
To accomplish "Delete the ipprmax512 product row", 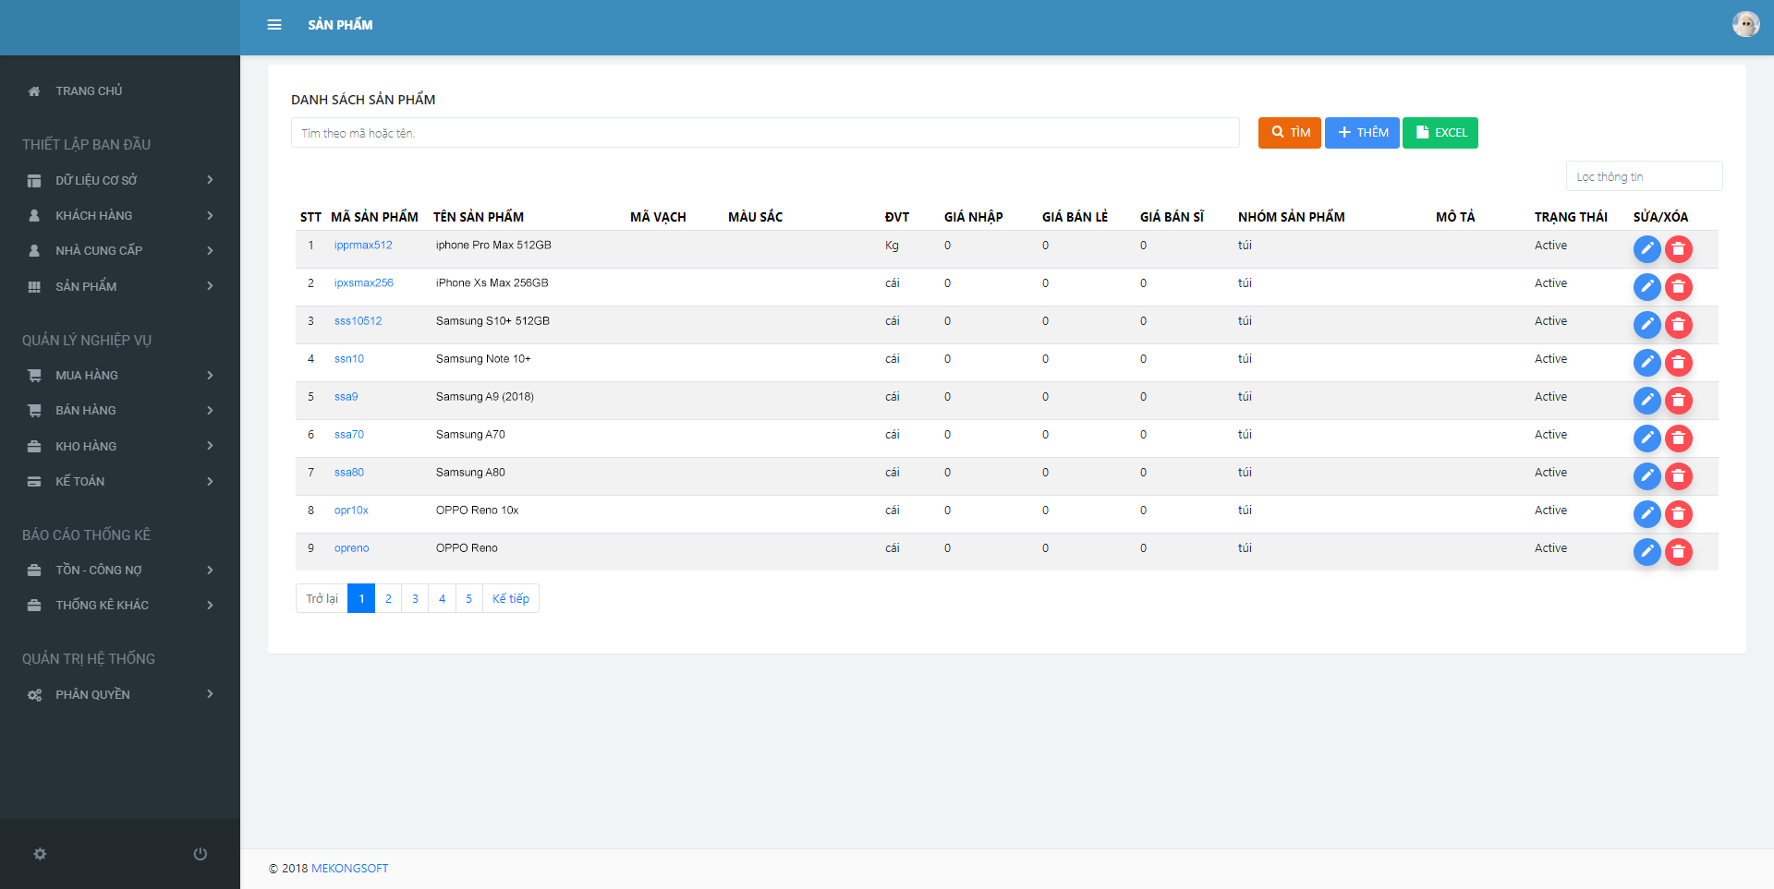I will pyautogui.click(x=1679, y=249).
